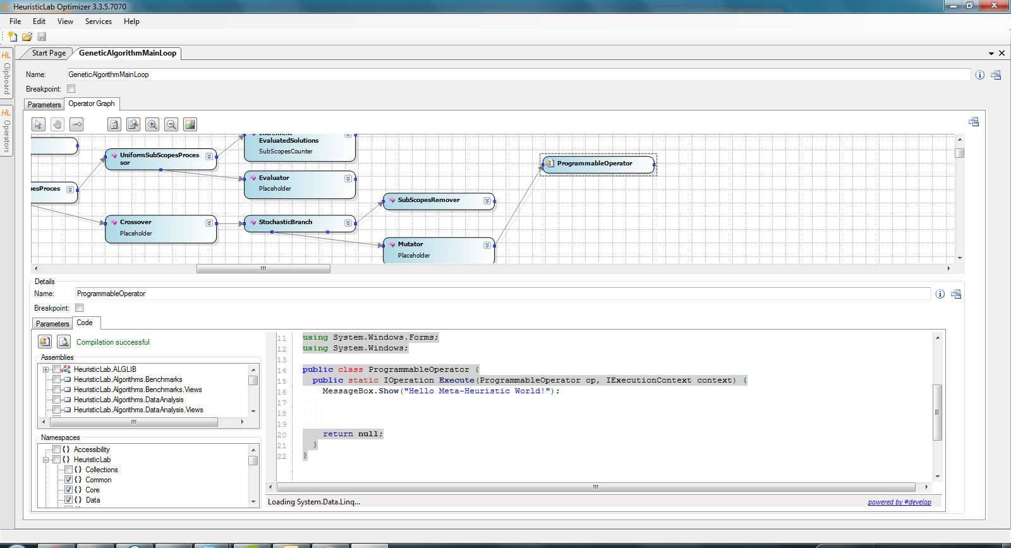Open the Clipboard side panel

[6, 74]
